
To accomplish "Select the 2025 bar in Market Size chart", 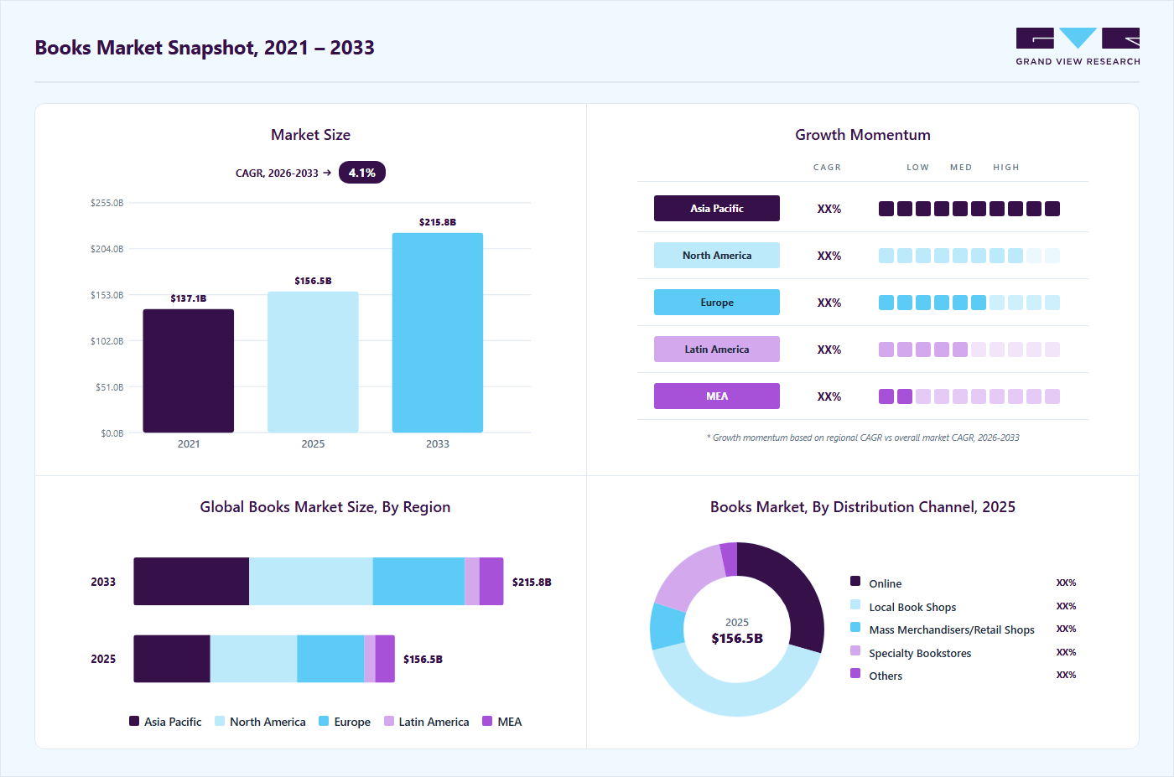I will coord(313,362).
